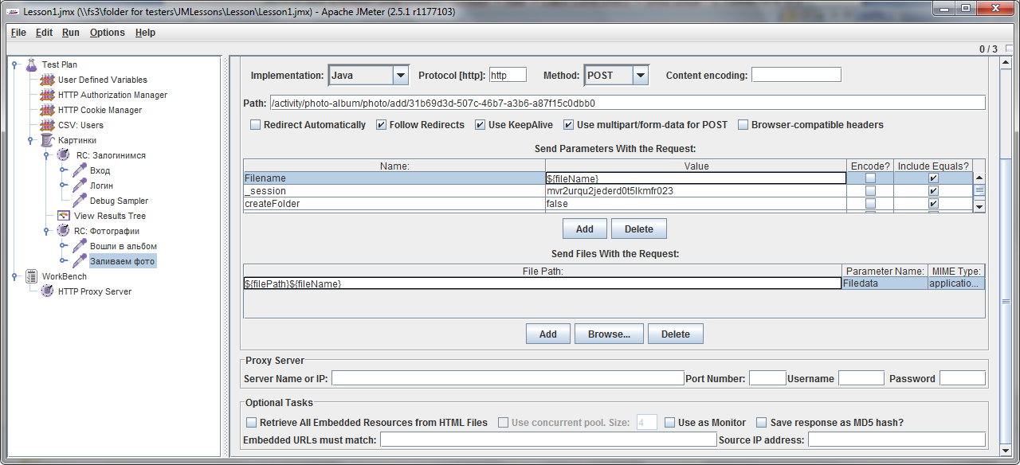Click the main panel vertical scrollbar thumb

pos(1006,302)
